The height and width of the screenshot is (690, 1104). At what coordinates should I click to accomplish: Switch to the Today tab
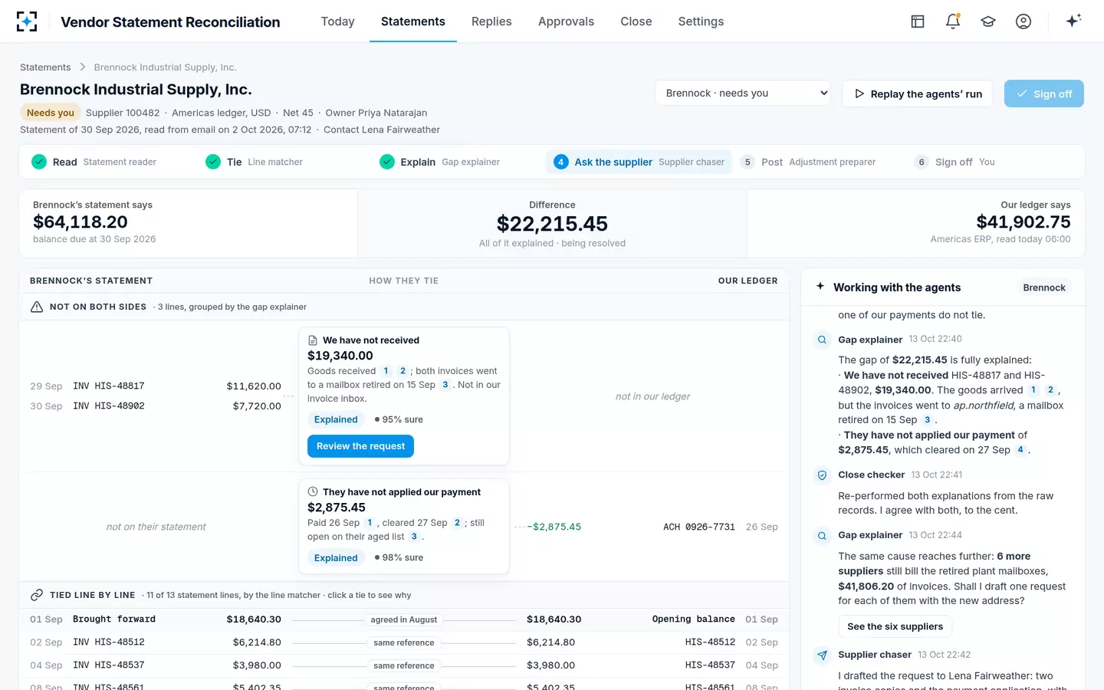[x=337, y=21]
